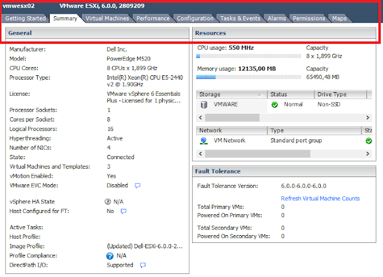Switch to the Alarms tab

pos(276,19)
